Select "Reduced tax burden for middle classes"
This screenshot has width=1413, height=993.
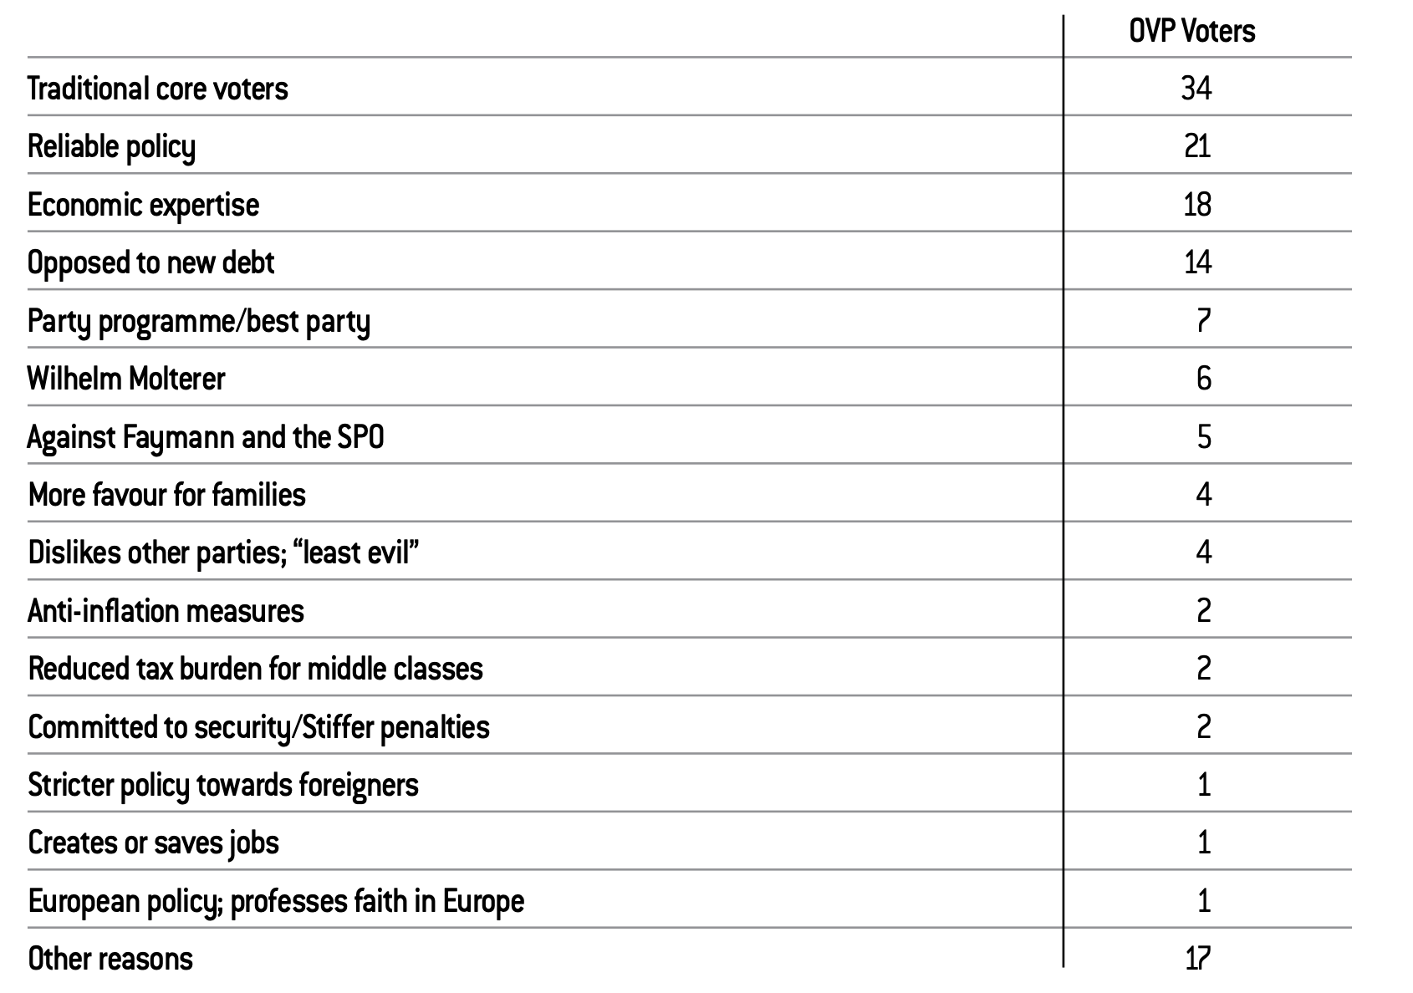[256, 669]
